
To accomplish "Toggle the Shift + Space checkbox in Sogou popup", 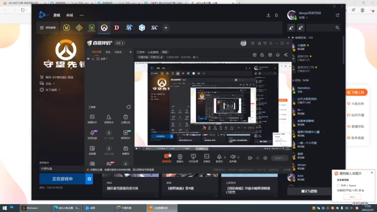I will click(338, 185).
